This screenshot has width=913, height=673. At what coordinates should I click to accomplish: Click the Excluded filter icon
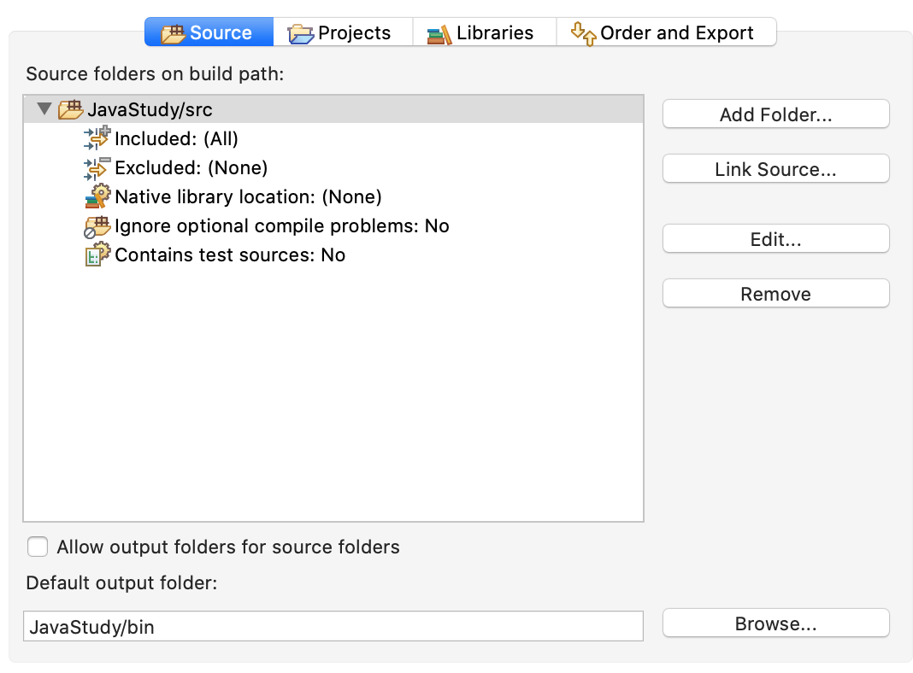point(98,167)
